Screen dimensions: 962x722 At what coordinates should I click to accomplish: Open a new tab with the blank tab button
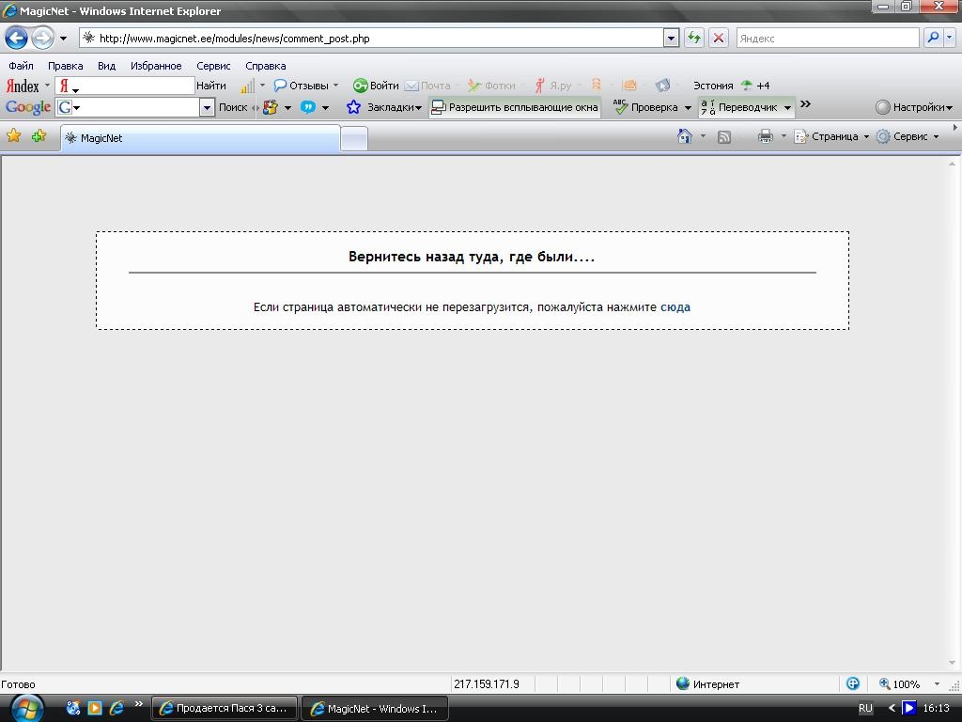pos(354,139)
